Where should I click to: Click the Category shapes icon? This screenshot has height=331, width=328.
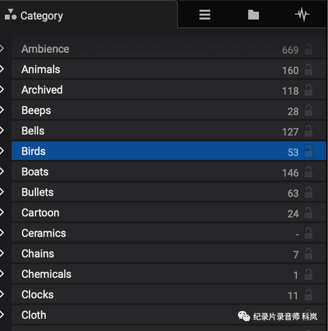tap(11, 15)
